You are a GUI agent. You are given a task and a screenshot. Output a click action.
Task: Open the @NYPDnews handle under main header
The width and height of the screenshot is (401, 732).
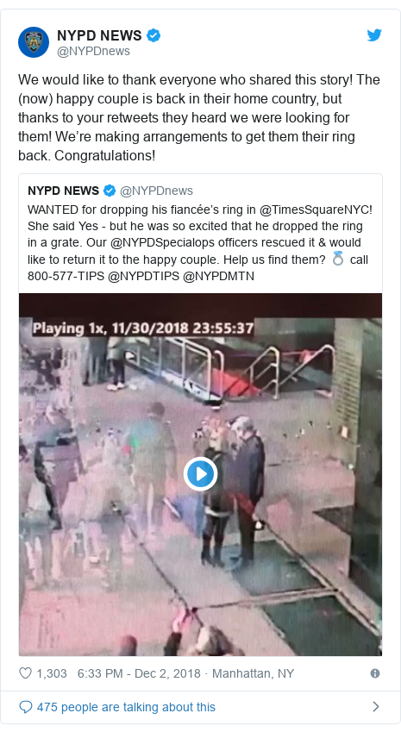[x=93, y=51]
